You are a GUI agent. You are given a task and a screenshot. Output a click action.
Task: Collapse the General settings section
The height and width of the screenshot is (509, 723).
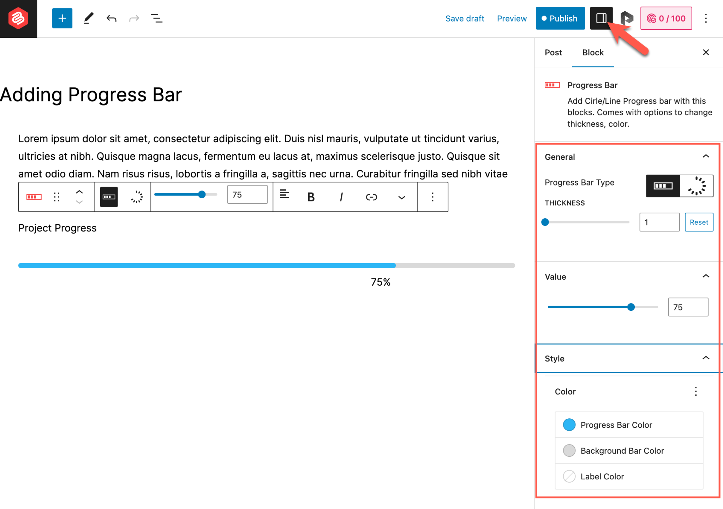[706, 156]
